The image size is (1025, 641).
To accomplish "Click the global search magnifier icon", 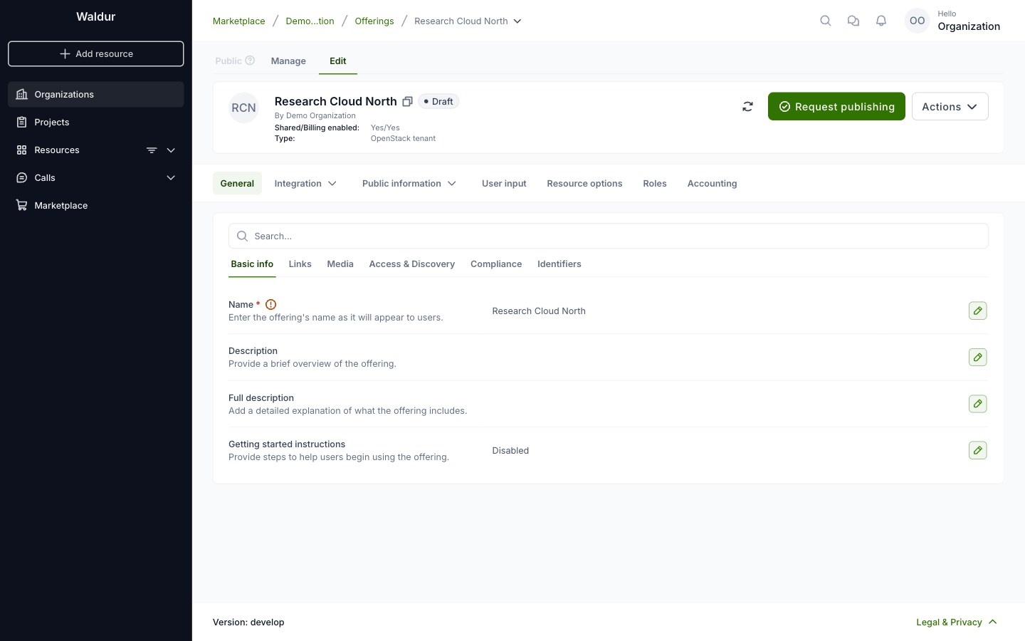I will pyautogui.click(x=826, y=21).
